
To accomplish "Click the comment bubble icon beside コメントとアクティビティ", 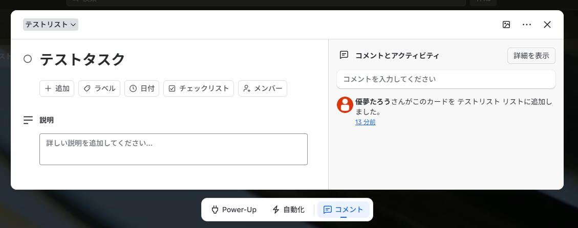I will pos(344,55).
